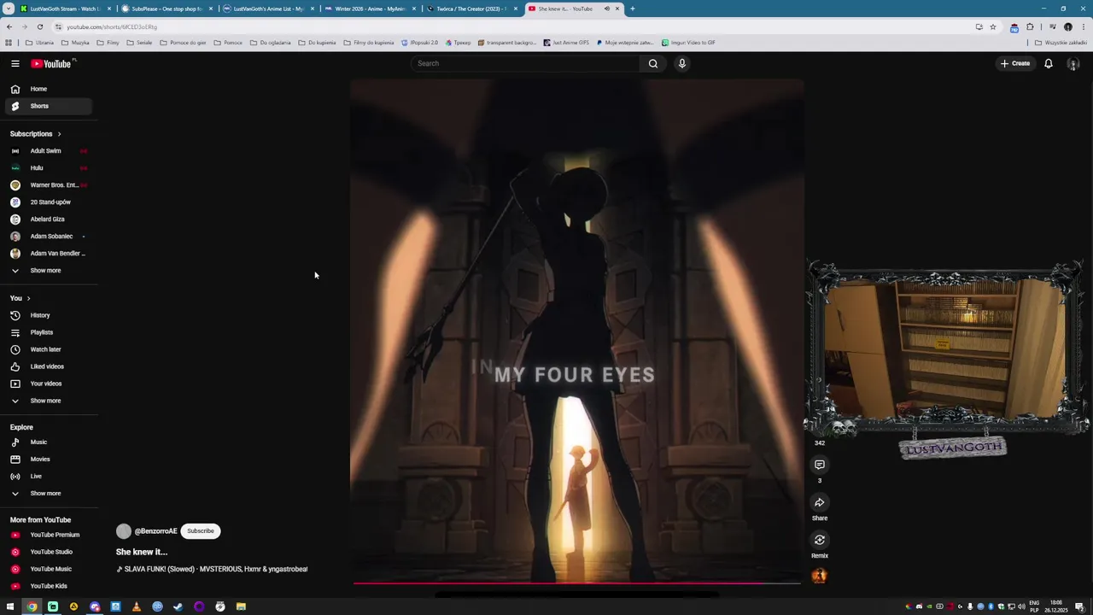Open VLC from the taskbar
The image size is (1093, 615).
[137, 606]
